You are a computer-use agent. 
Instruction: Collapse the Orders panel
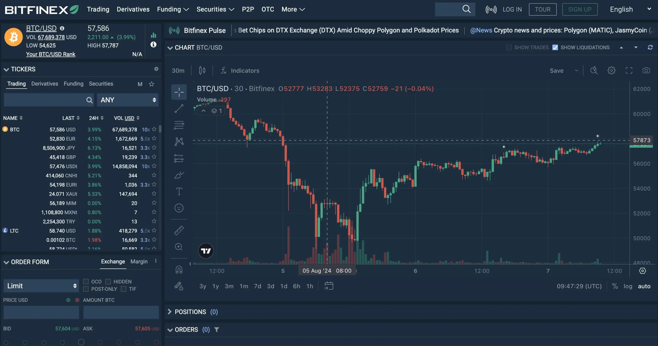point(170,330)
